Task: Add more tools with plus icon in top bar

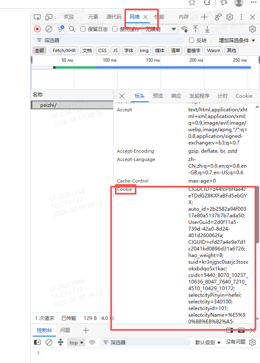Action: (x=204, y=17)
